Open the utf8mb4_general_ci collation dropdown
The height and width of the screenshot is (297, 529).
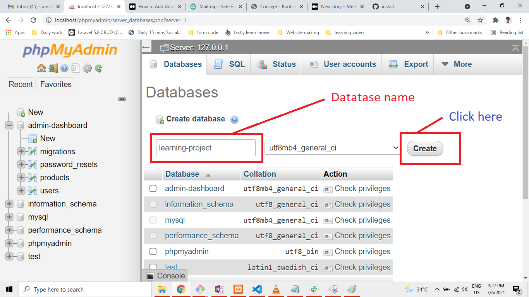point(332,148)
